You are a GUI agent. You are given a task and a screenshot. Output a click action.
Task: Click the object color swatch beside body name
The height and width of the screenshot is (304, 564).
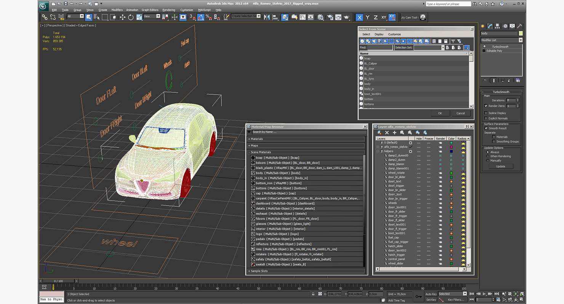click(521, 33)
